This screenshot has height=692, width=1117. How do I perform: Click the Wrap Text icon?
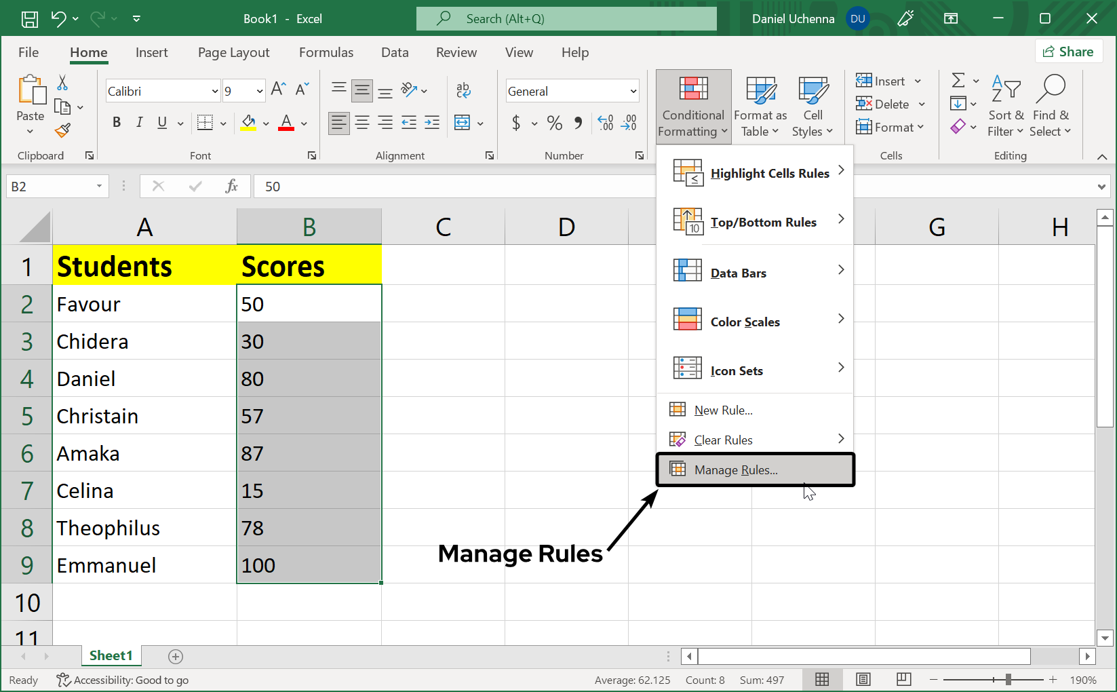(463, 89)
